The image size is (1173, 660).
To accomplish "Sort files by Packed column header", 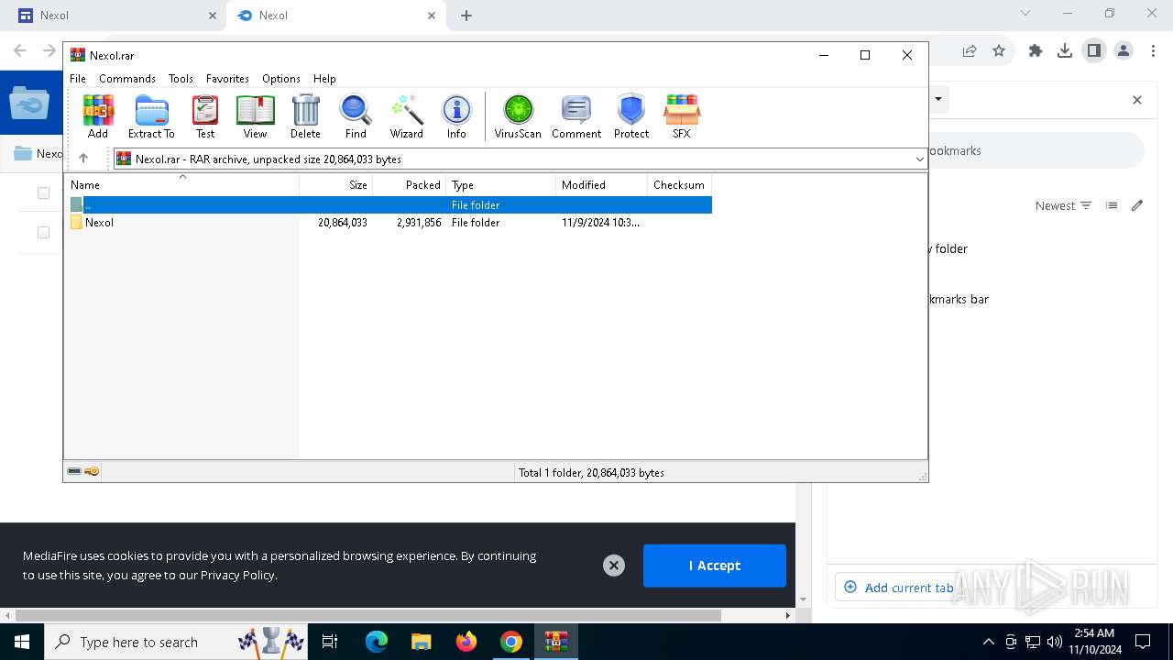I will [410, 185].
